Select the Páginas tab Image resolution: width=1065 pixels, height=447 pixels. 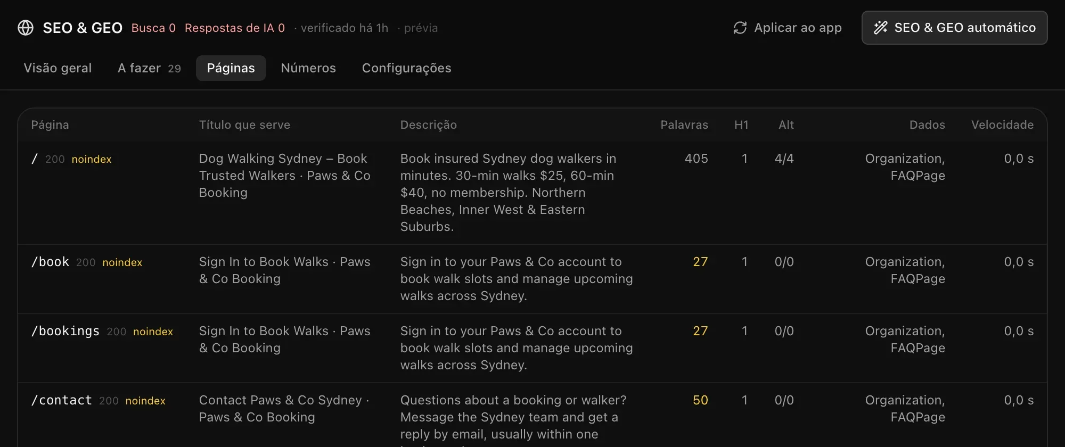(231, 68)
